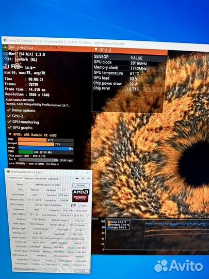Click the Resolution 2560 x 1440 line
This screenshot has height=279, width=209.
point(27,95)
